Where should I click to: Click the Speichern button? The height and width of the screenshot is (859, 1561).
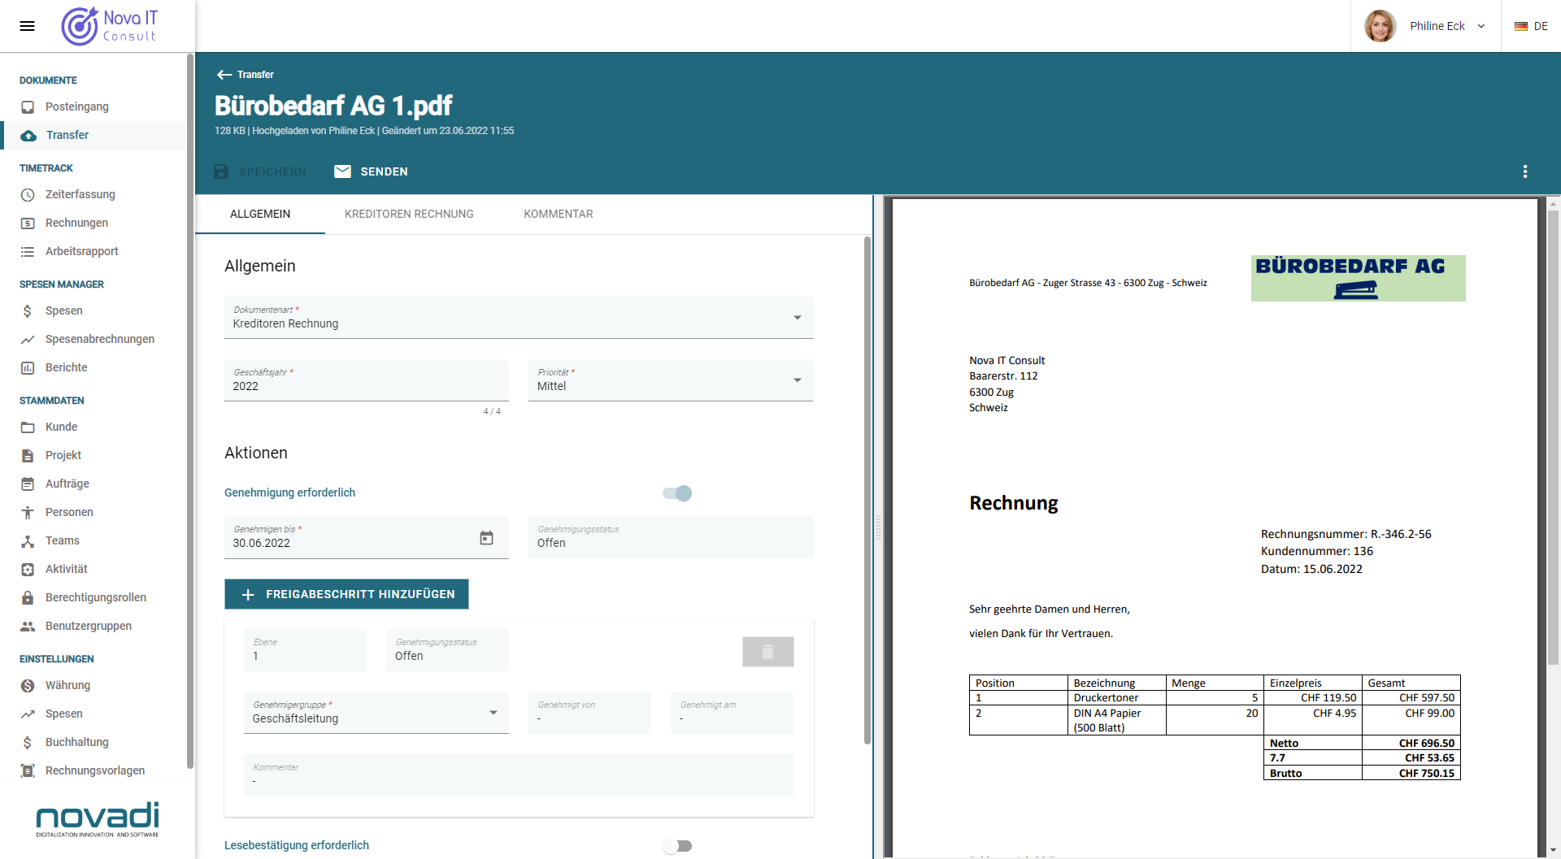pos(260,171)
